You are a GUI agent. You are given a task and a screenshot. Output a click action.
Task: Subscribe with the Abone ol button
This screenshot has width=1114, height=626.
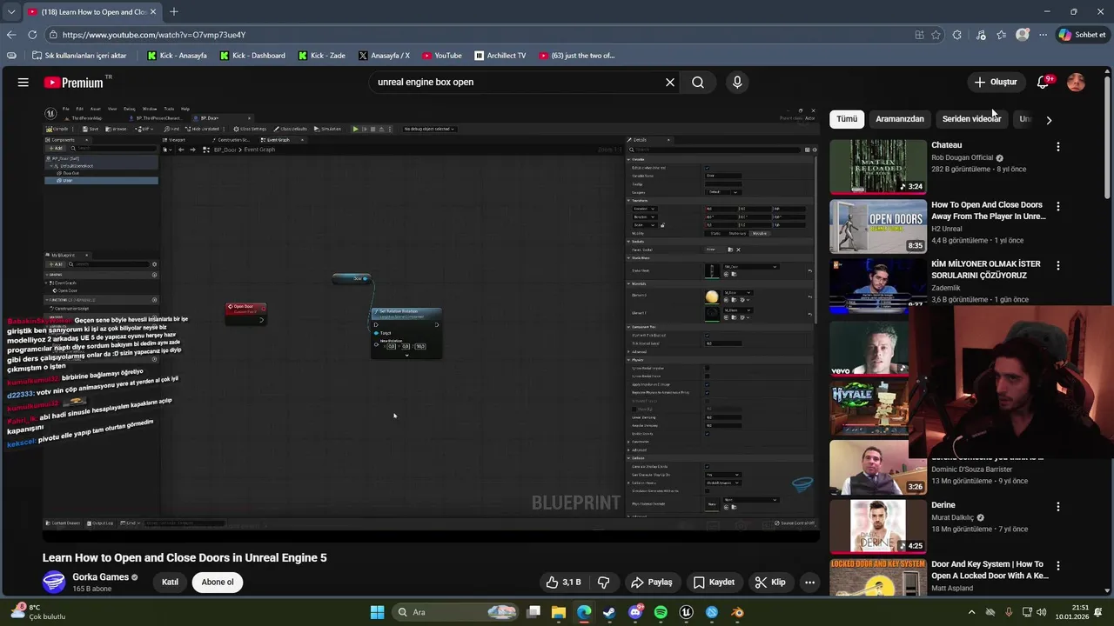pos(218,582)
